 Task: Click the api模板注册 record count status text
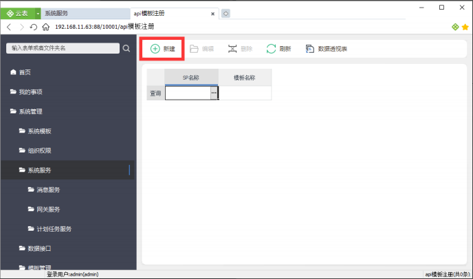pos(448,274)
